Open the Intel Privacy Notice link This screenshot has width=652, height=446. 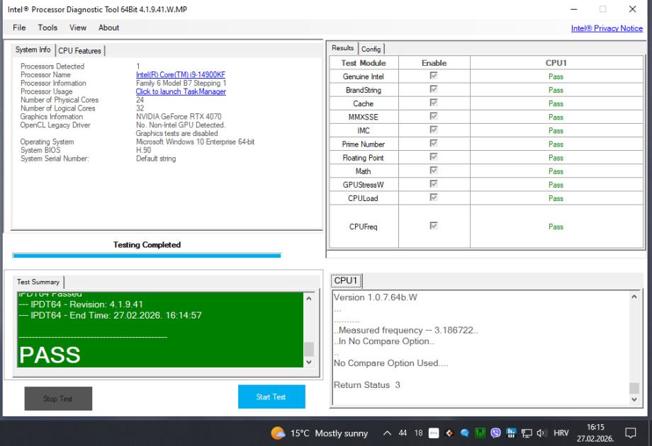click(x=607, y=28)
